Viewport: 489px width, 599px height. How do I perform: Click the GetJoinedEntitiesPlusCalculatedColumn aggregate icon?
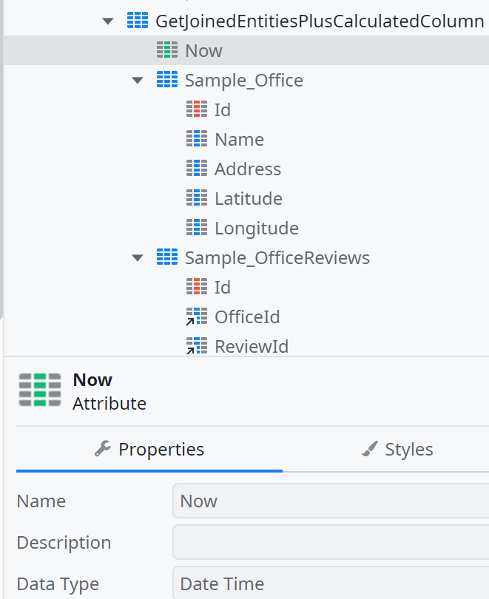pos(138,21)
